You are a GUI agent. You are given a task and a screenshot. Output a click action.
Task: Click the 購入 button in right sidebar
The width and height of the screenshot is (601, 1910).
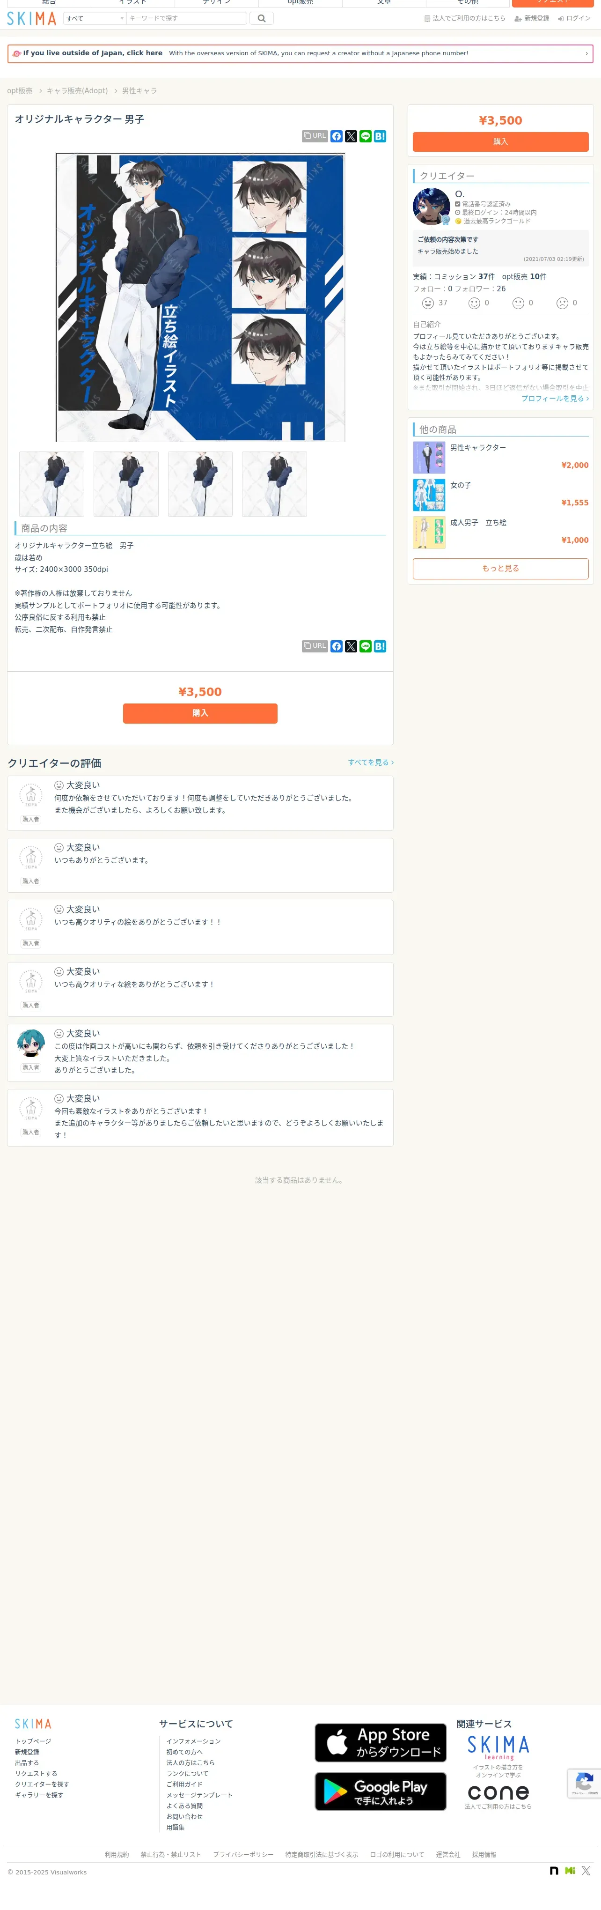click(x=501, y=141)
